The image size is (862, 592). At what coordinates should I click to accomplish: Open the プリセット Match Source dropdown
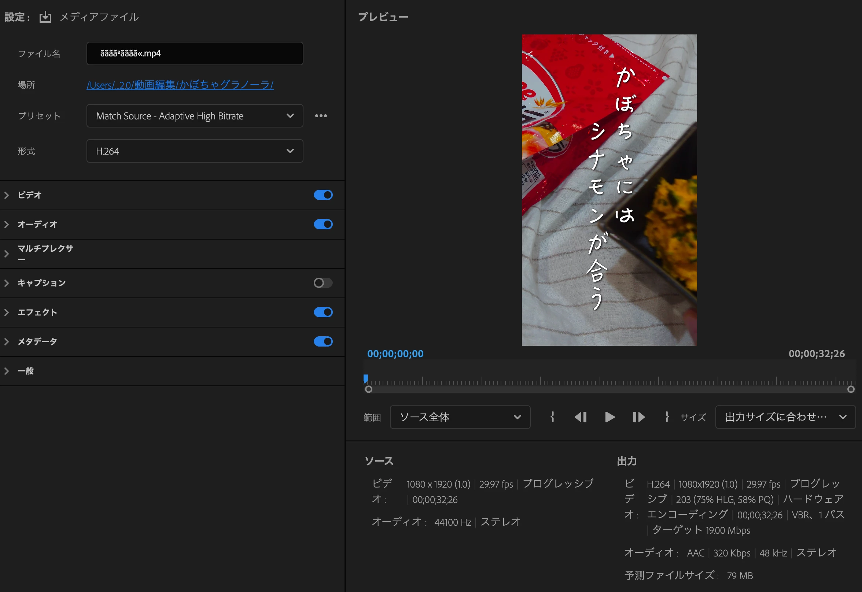coord(195,116)
